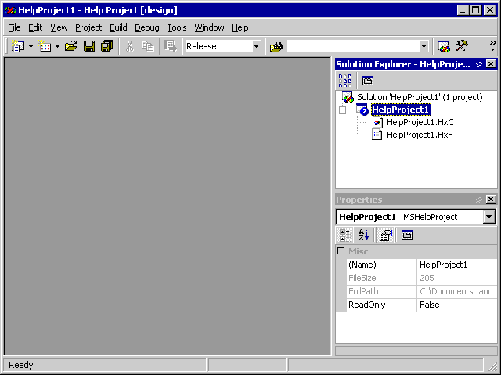Click the Find in Files binoculars icon
The width and height of the screenshot is (501, 375).
coord(276,46)
